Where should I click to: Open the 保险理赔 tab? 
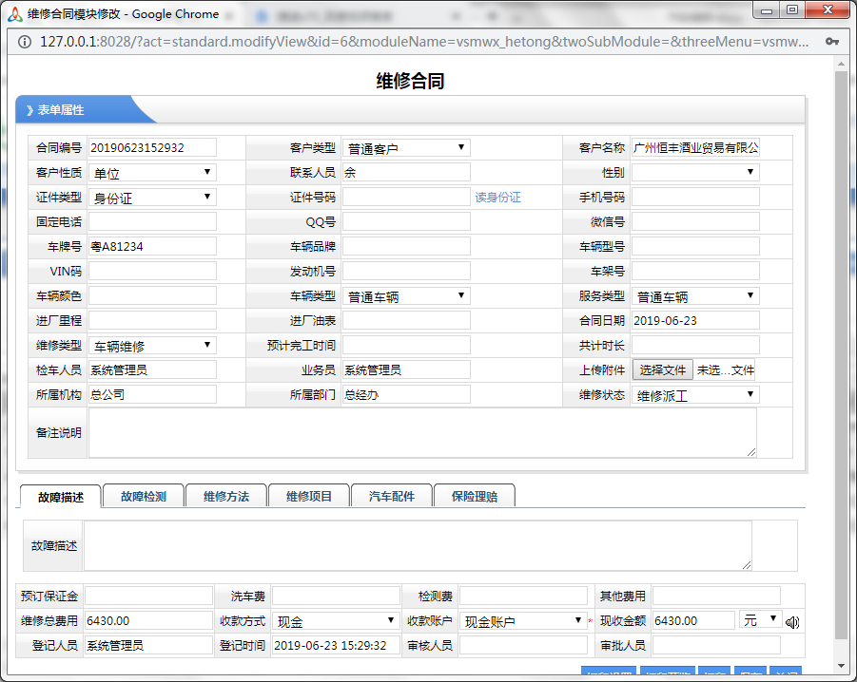475,497
